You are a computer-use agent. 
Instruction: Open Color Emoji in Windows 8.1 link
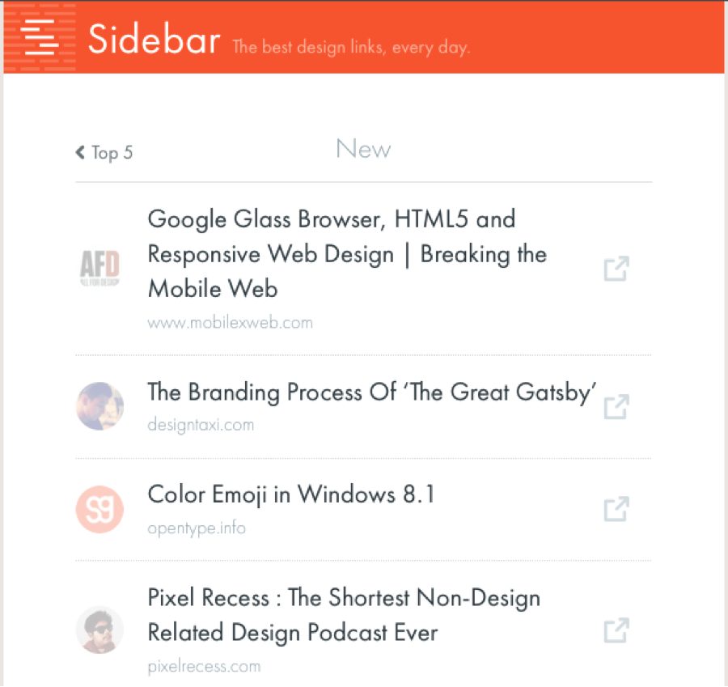pos(291,494)
